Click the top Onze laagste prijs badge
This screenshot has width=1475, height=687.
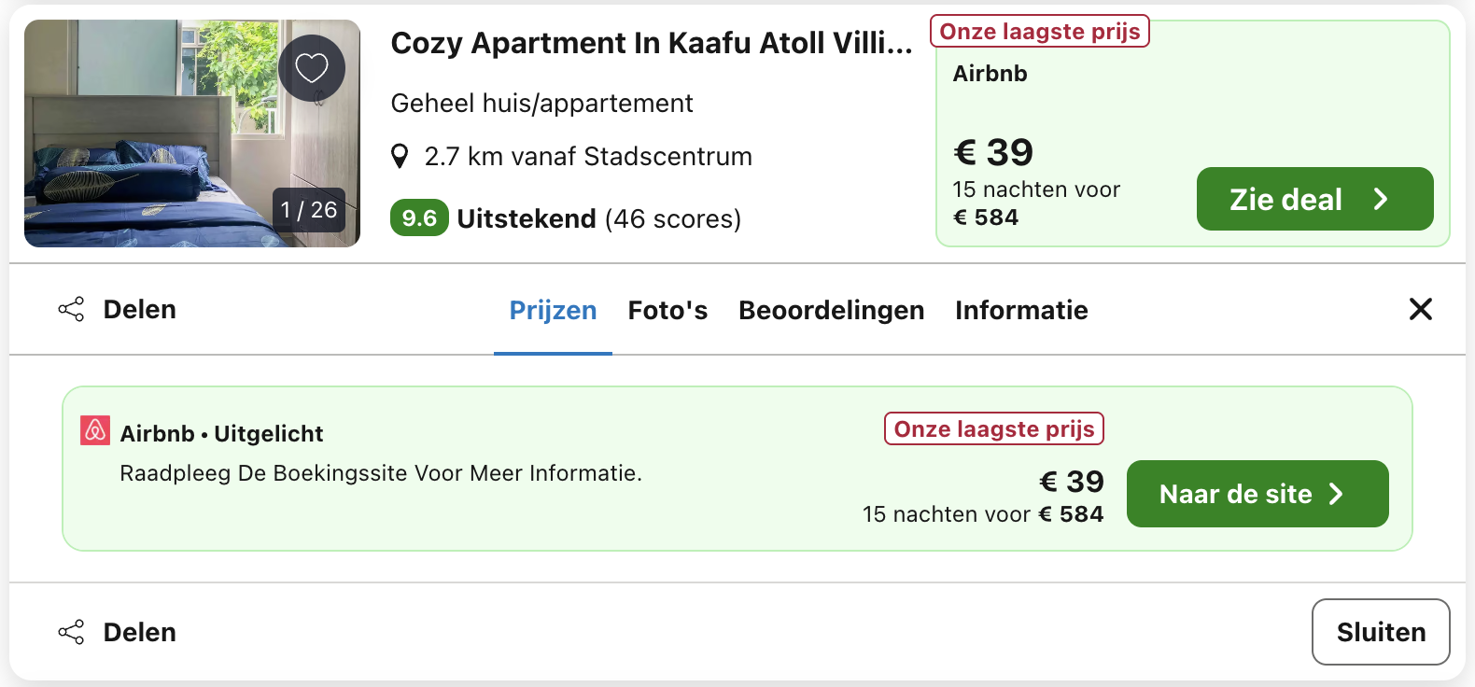1039,32
